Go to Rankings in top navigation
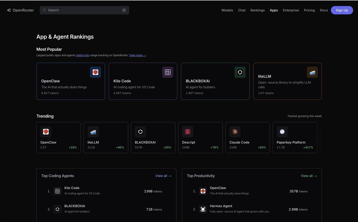Image resolution: width=358 pixels, height=222 pixels. 257,10
